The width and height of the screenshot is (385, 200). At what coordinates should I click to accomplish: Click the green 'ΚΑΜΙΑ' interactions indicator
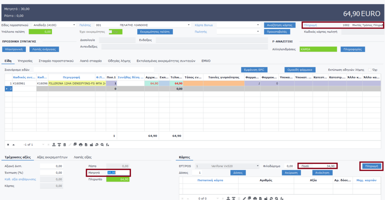(318, 49)
